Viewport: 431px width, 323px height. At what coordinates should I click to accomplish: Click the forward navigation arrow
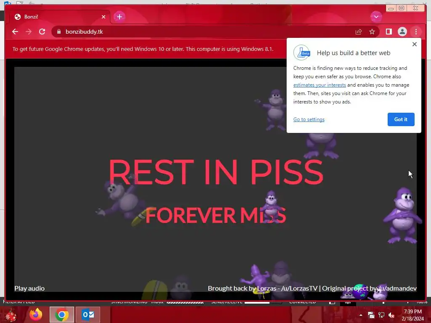click(x=29, y=32)
